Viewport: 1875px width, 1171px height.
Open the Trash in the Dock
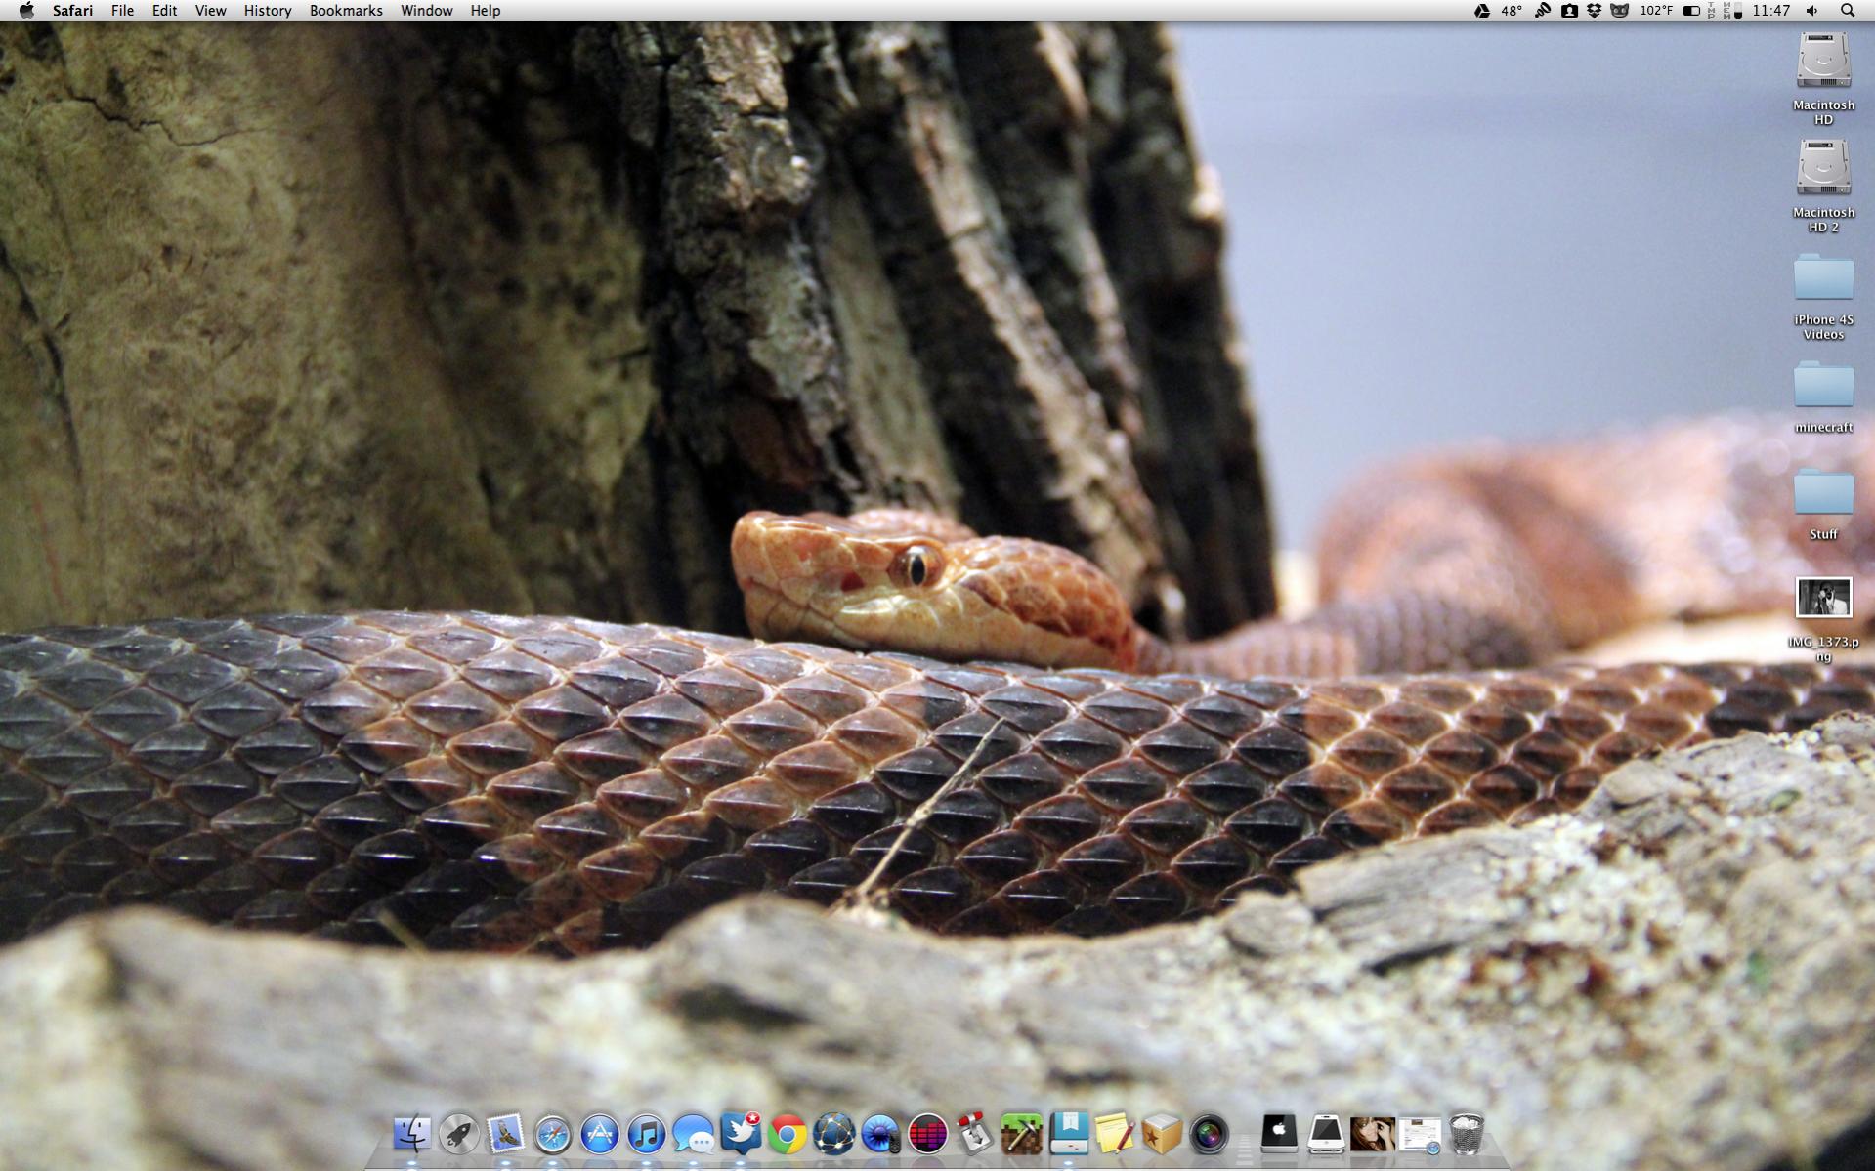pyautogui.click(x=1466, y=1134)
